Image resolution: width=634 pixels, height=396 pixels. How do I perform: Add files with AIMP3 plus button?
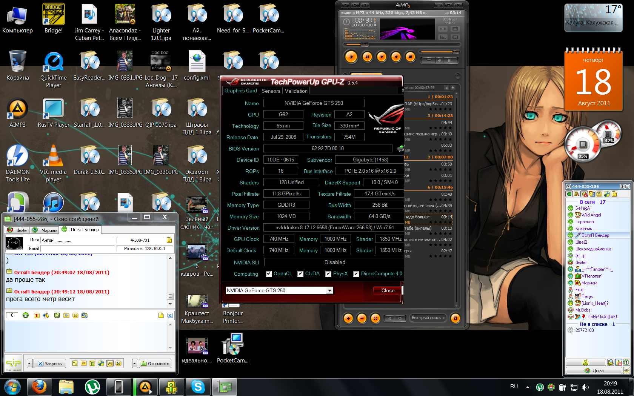[x=348, y=318]
